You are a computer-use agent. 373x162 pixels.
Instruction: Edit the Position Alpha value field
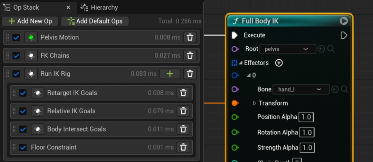pyautogui.click(x=306, y=117)
